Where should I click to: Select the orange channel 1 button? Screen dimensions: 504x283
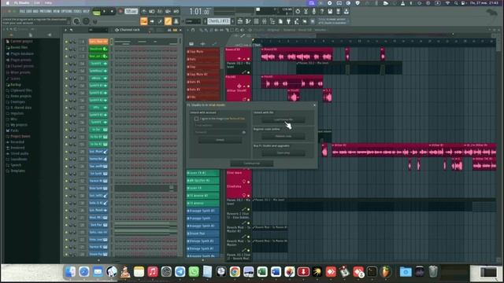98,42
